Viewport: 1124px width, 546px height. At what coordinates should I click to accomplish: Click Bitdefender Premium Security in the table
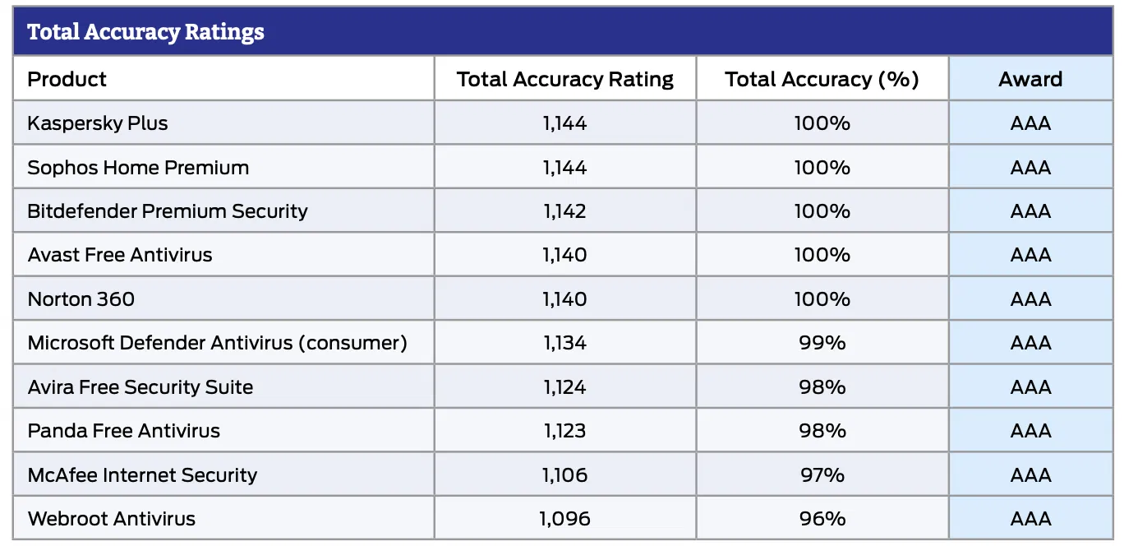point(168,211)
